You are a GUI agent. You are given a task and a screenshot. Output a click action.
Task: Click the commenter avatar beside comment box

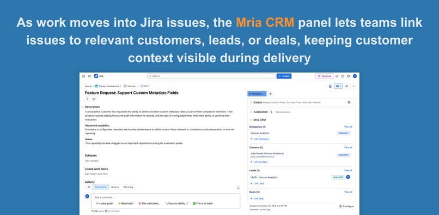tap(87, 196)
